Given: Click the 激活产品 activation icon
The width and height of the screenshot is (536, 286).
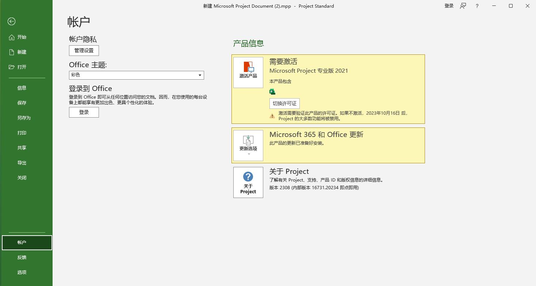Looking at the screenshot, I should (248, 72).
